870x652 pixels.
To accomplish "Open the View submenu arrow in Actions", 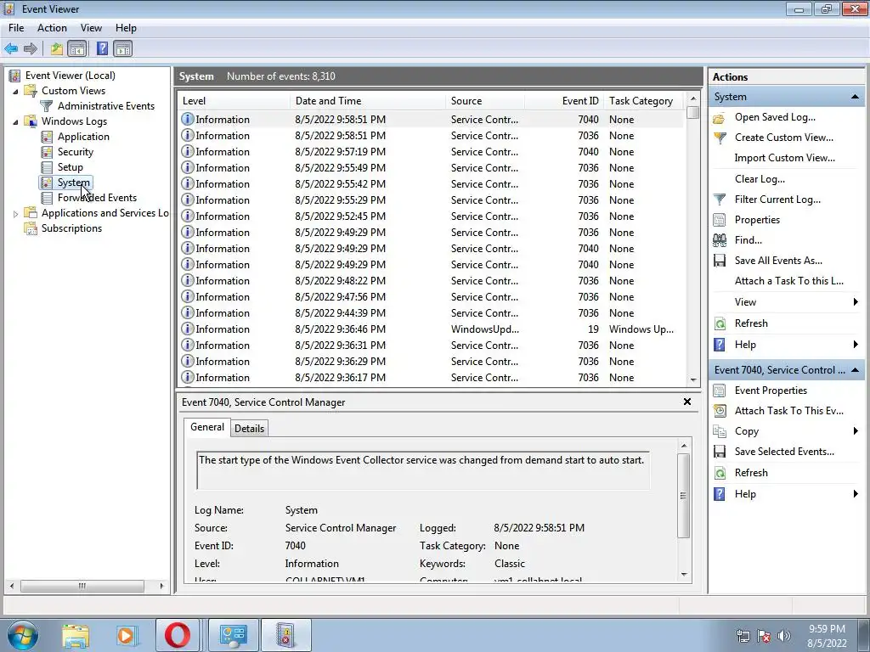I will click(856, 302).
